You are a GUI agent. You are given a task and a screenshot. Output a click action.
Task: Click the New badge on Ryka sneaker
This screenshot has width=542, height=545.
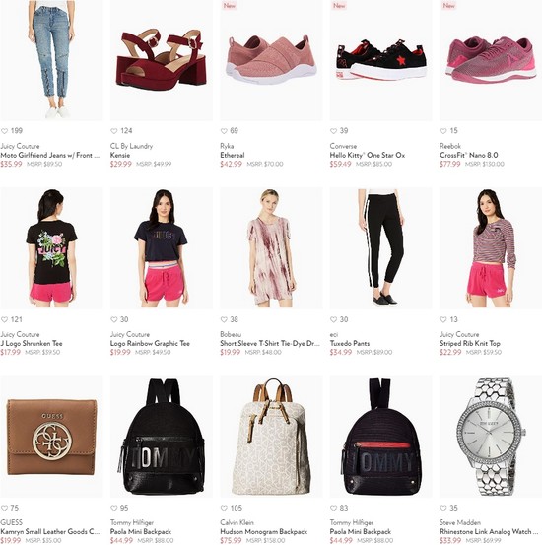tap(230, 6)
